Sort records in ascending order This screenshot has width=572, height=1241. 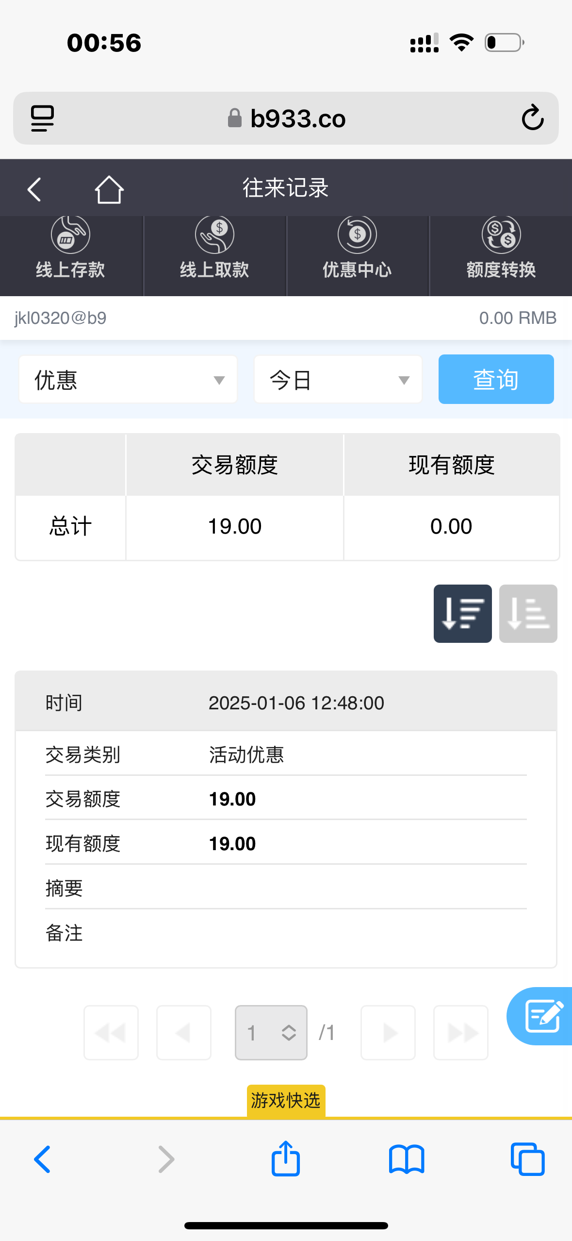point(528,614)
